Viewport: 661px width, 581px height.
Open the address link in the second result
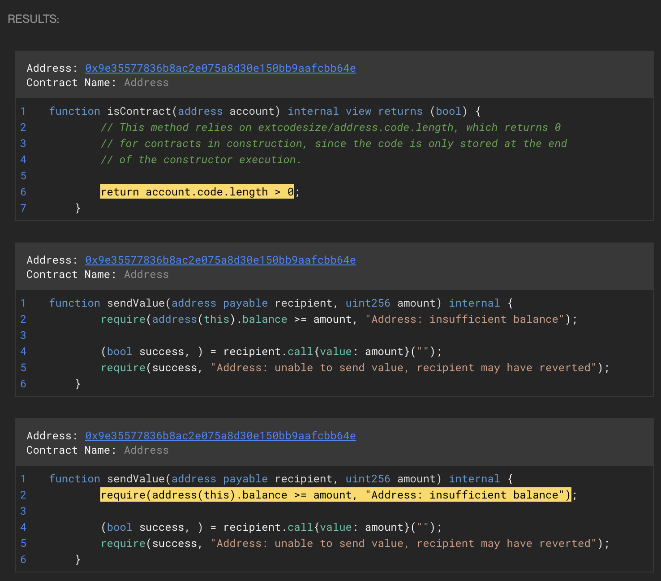coord(220,260)
